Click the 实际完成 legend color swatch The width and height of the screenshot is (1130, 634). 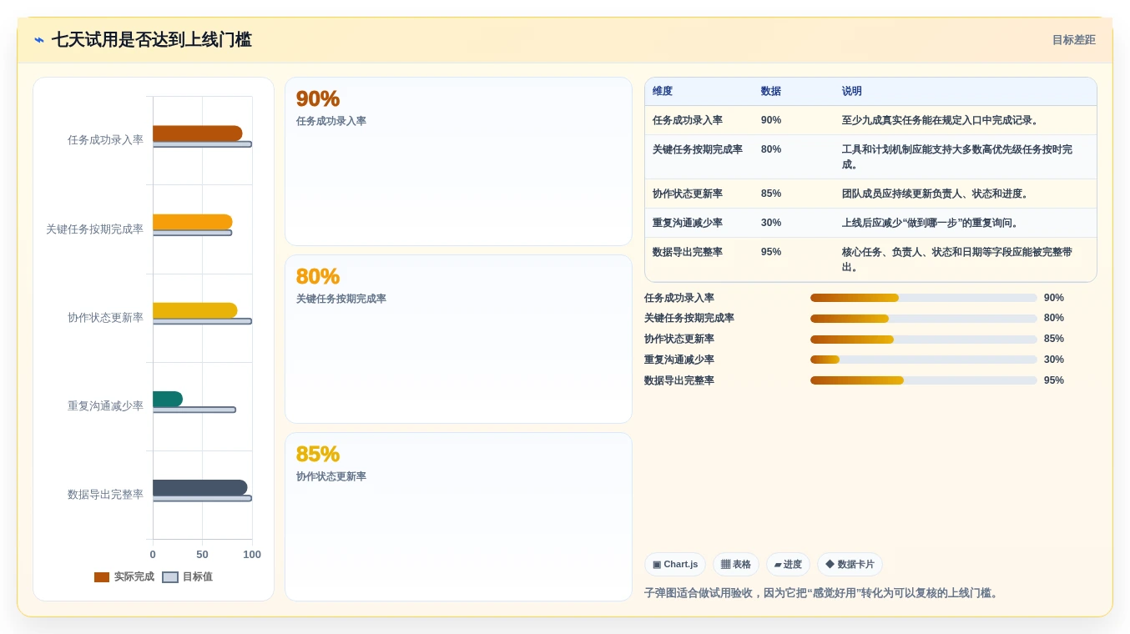tap(102, 577)
